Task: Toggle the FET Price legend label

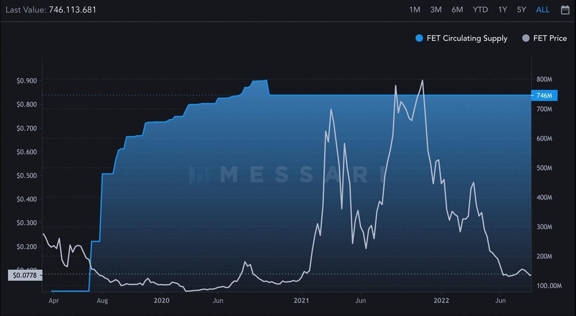Action: point(550,38)
